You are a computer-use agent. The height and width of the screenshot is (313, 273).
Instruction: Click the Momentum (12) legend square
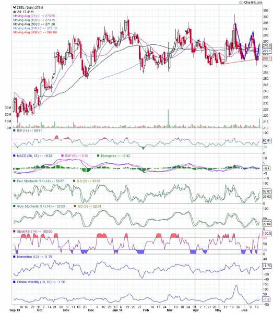click(14, 257)
